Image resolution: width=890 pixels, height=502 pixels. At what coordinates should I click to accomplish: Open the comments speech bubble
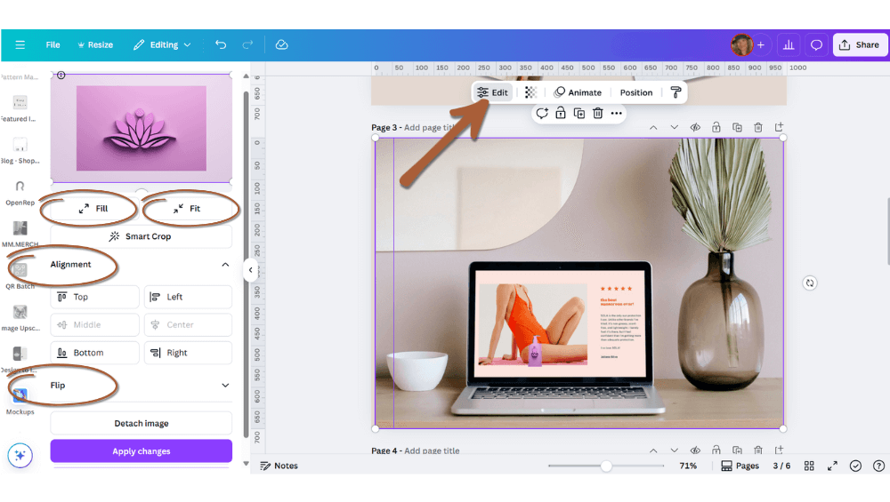pyautogui.click(x=816, y=44)
